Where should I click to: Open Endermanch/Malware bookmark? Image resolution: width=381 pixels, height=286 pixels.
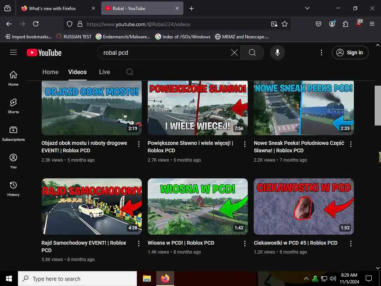[x=123, y=37]
